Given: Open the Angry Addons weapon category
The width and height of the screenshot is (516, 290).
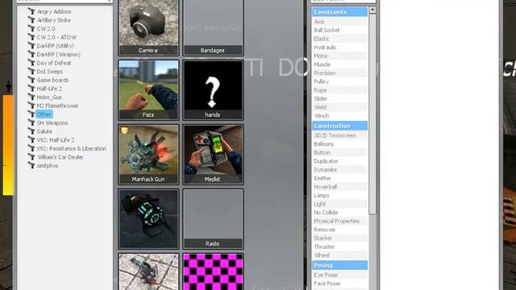Looking at the screenshot, I should (x=54, y=11).
